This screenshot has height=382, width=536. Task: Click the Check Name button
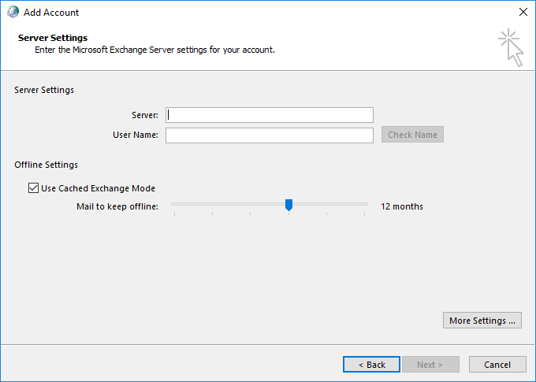point(412,135)
